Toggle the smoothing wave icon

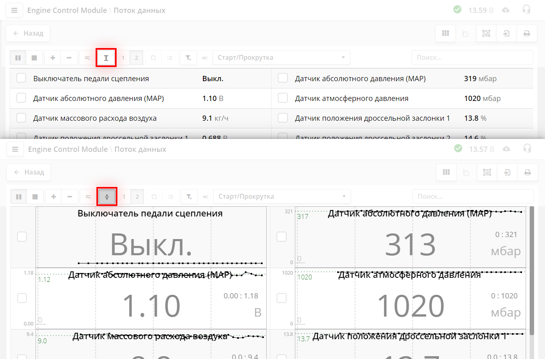point(87,57)
